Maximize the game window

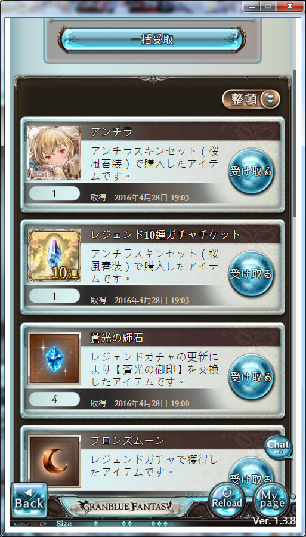[268, 5]
